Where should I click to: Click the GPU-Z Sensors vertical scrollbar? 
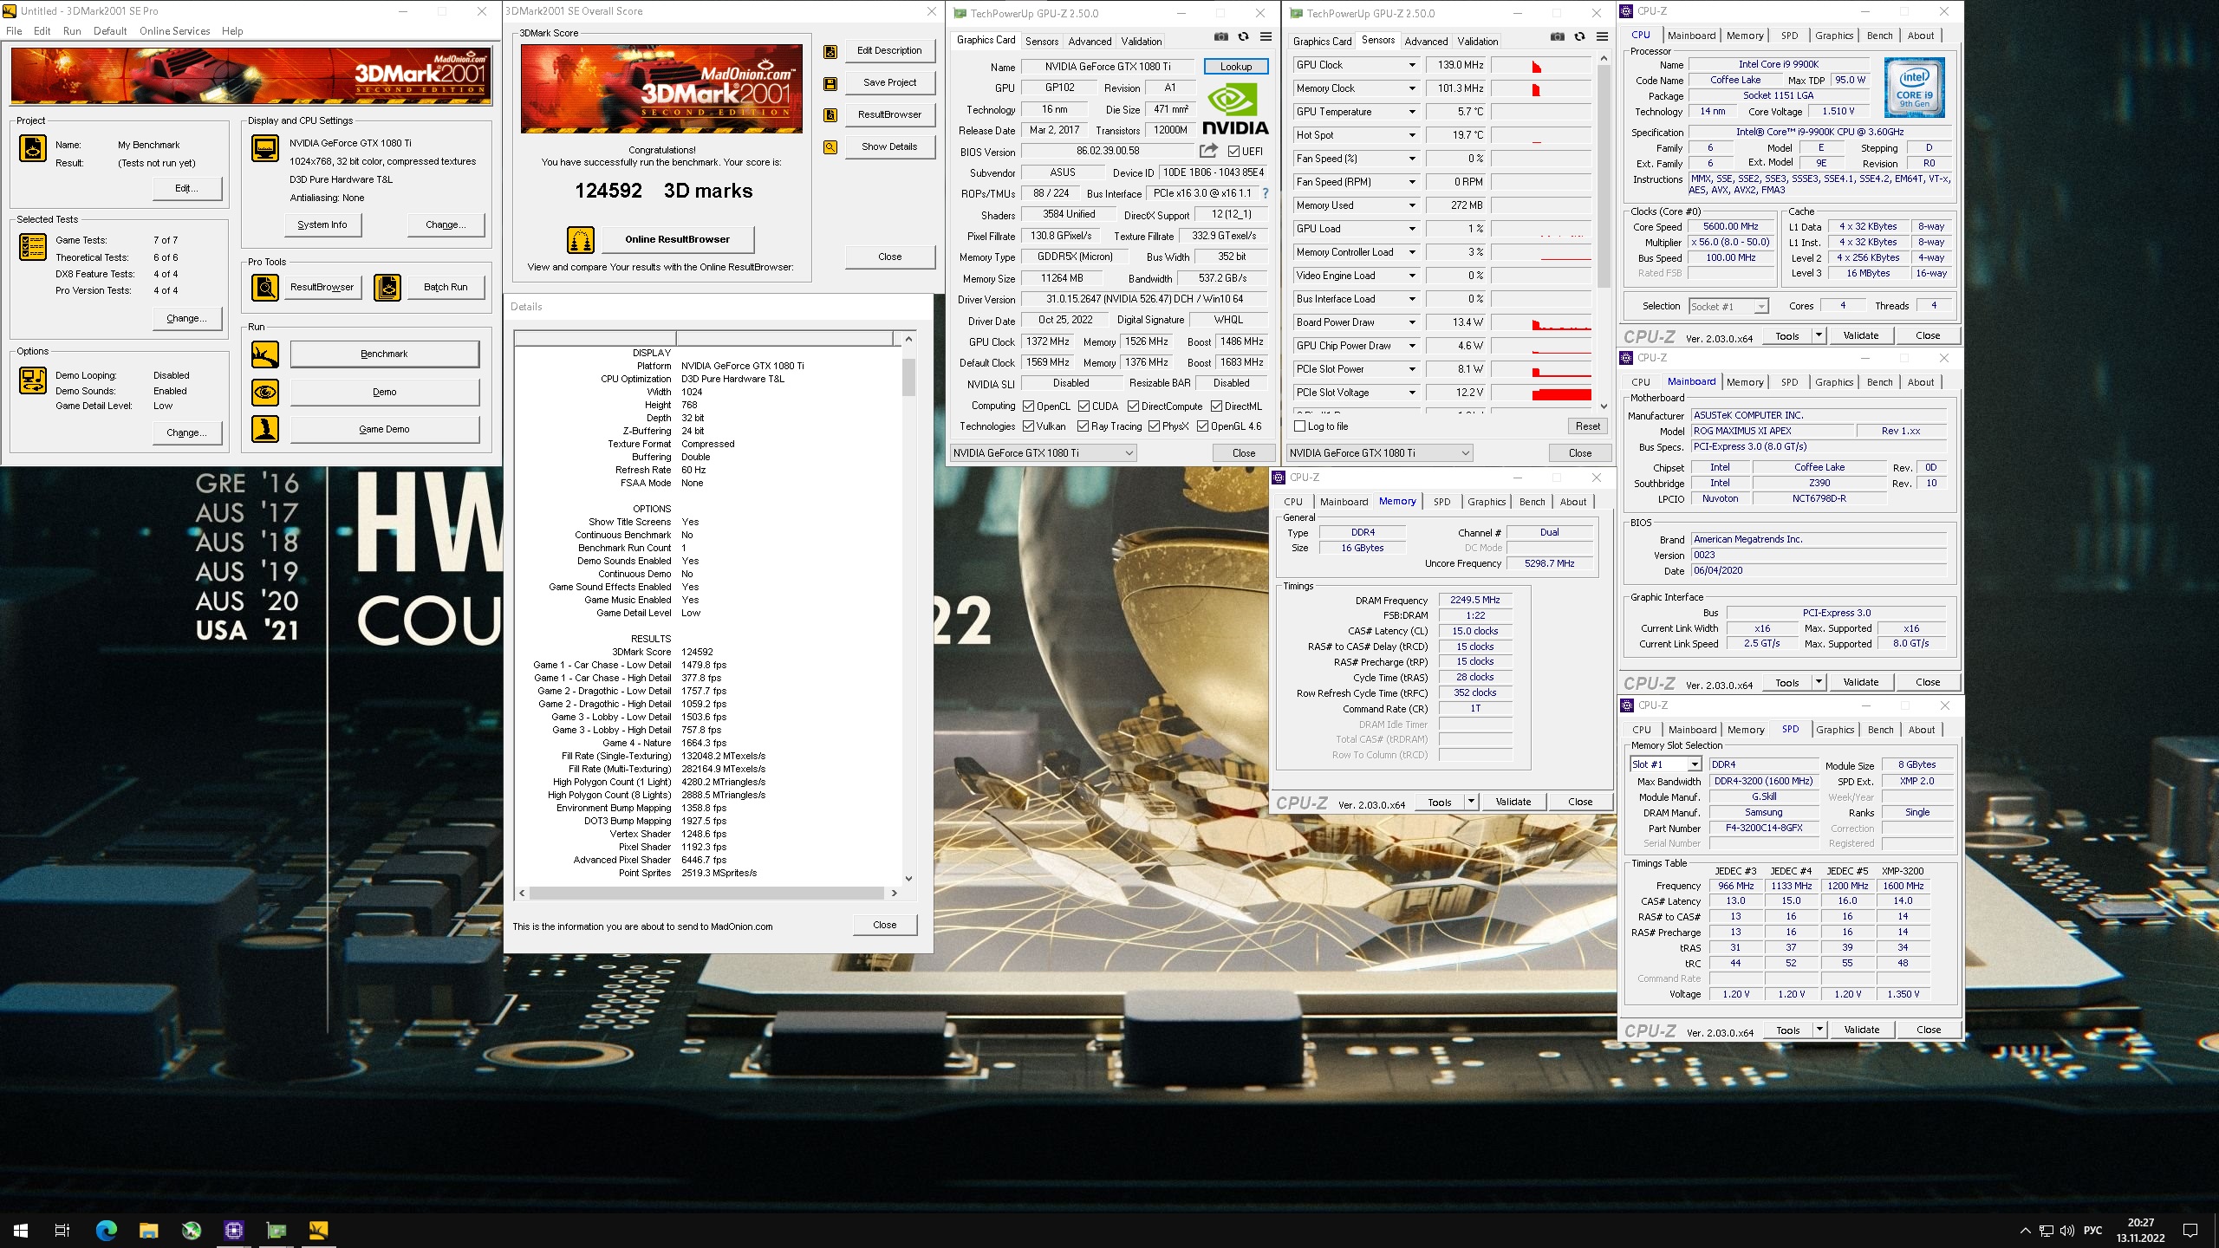pyautogui.click(x=1604, y=177)
